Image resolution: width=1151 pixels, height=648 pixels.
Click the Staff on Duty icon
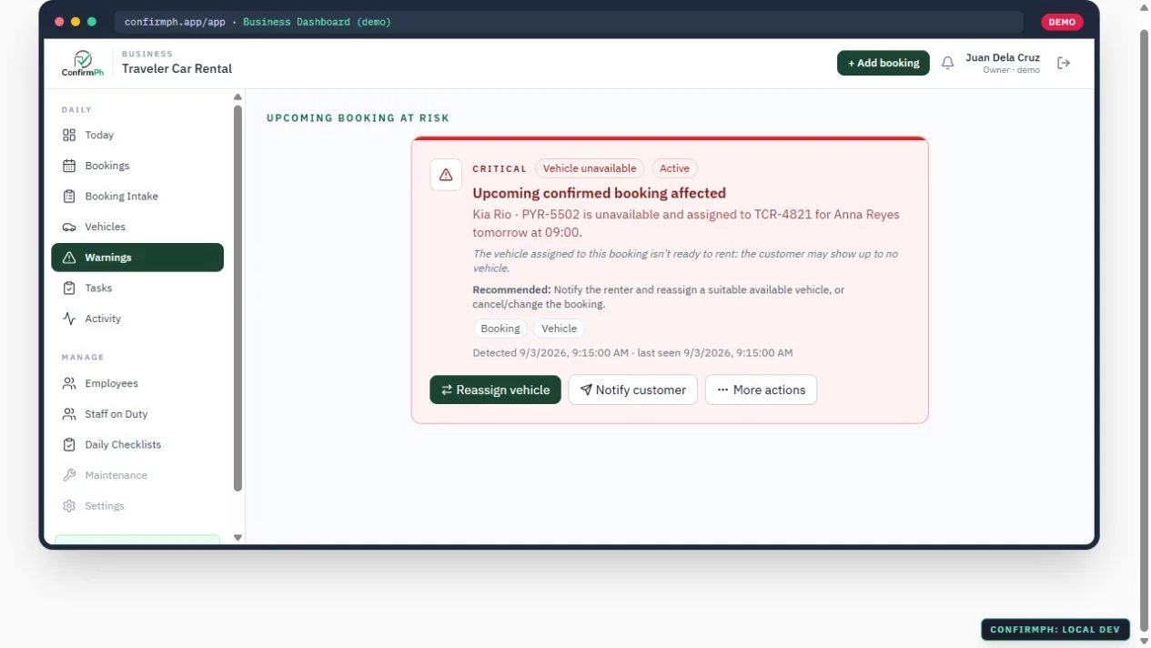tap(69, 414)
